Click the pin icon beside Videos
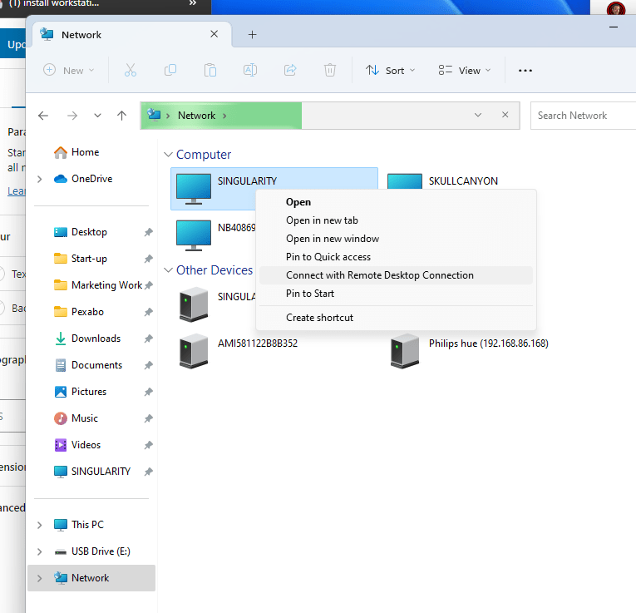Viewport: 636px width, 613px height. click(149, 445)
